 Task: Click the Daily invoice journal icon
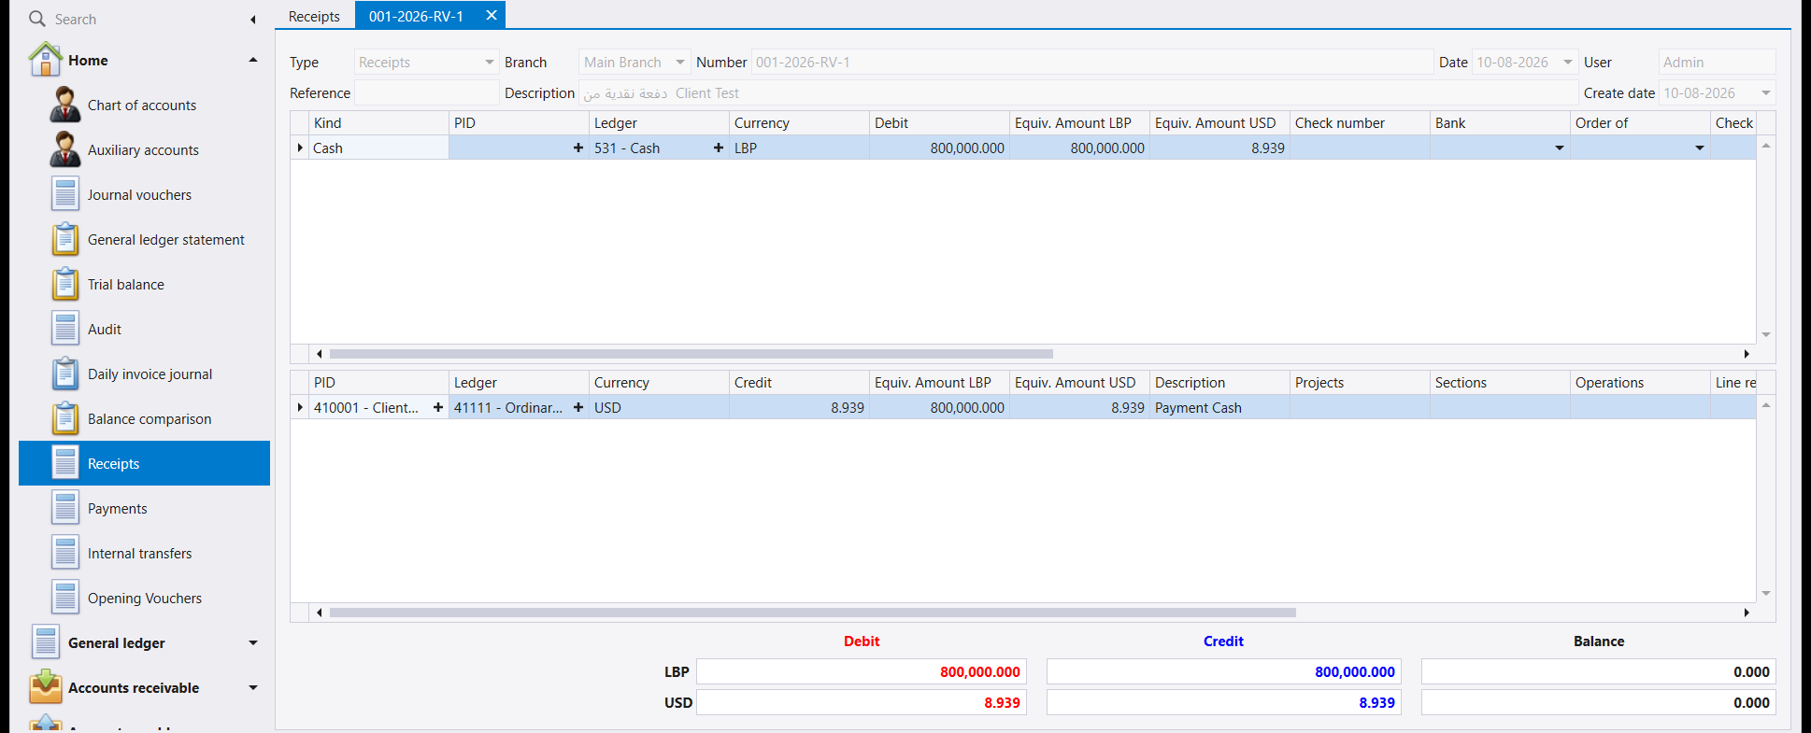tap(64, 374)
